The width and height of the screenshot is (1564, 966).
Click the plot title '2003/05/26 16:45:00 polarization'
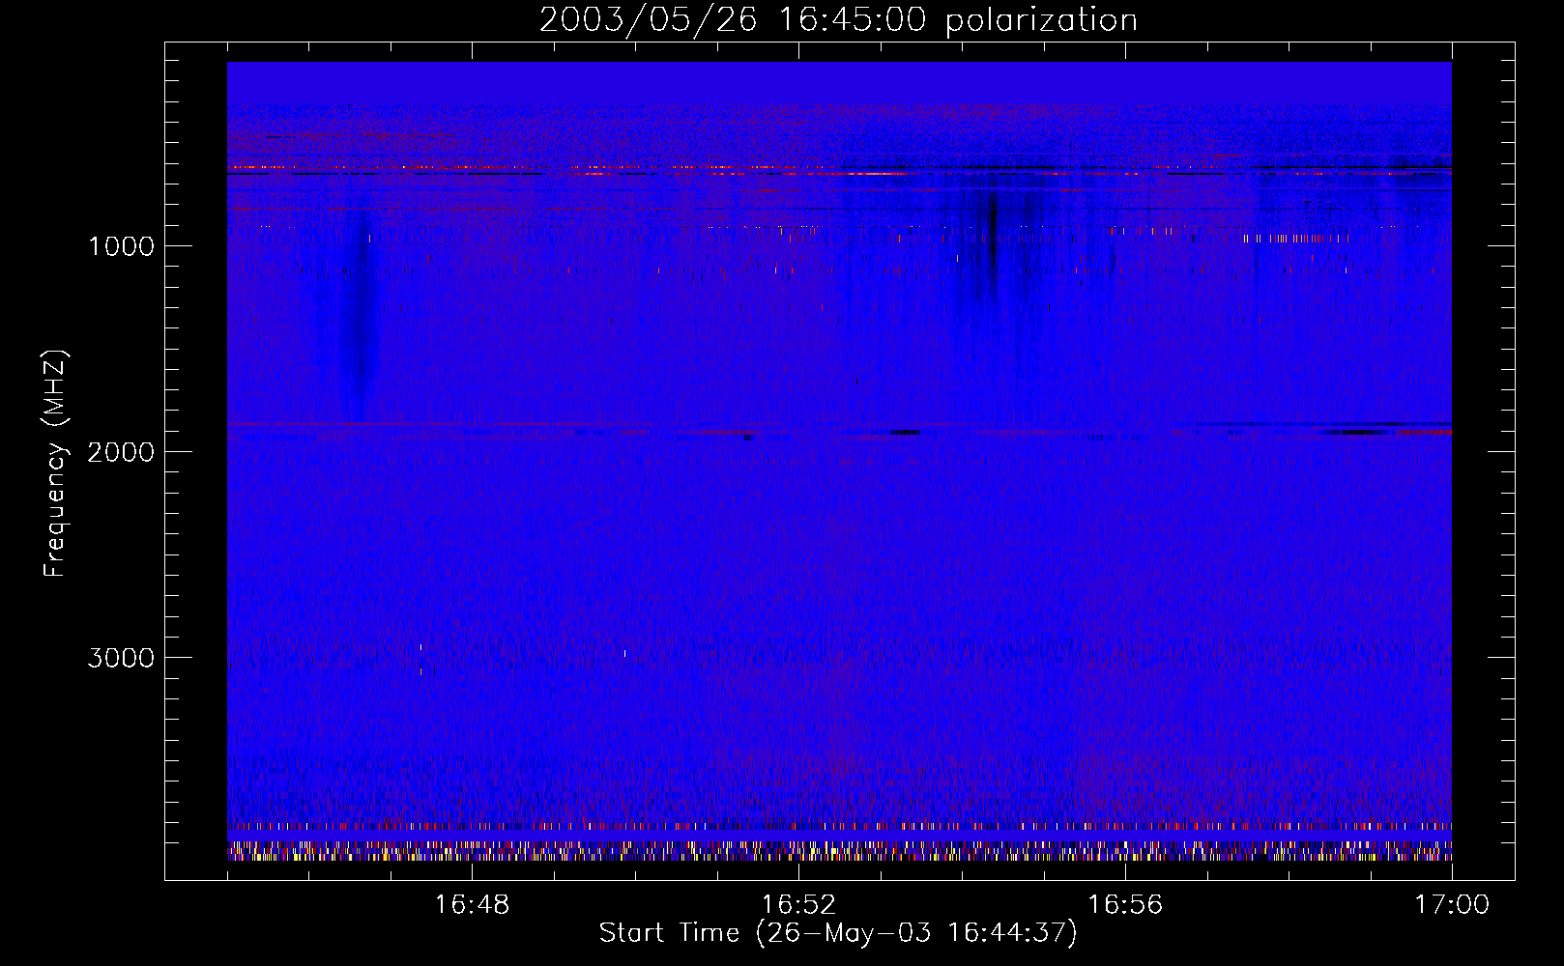[x=838, y=20]
